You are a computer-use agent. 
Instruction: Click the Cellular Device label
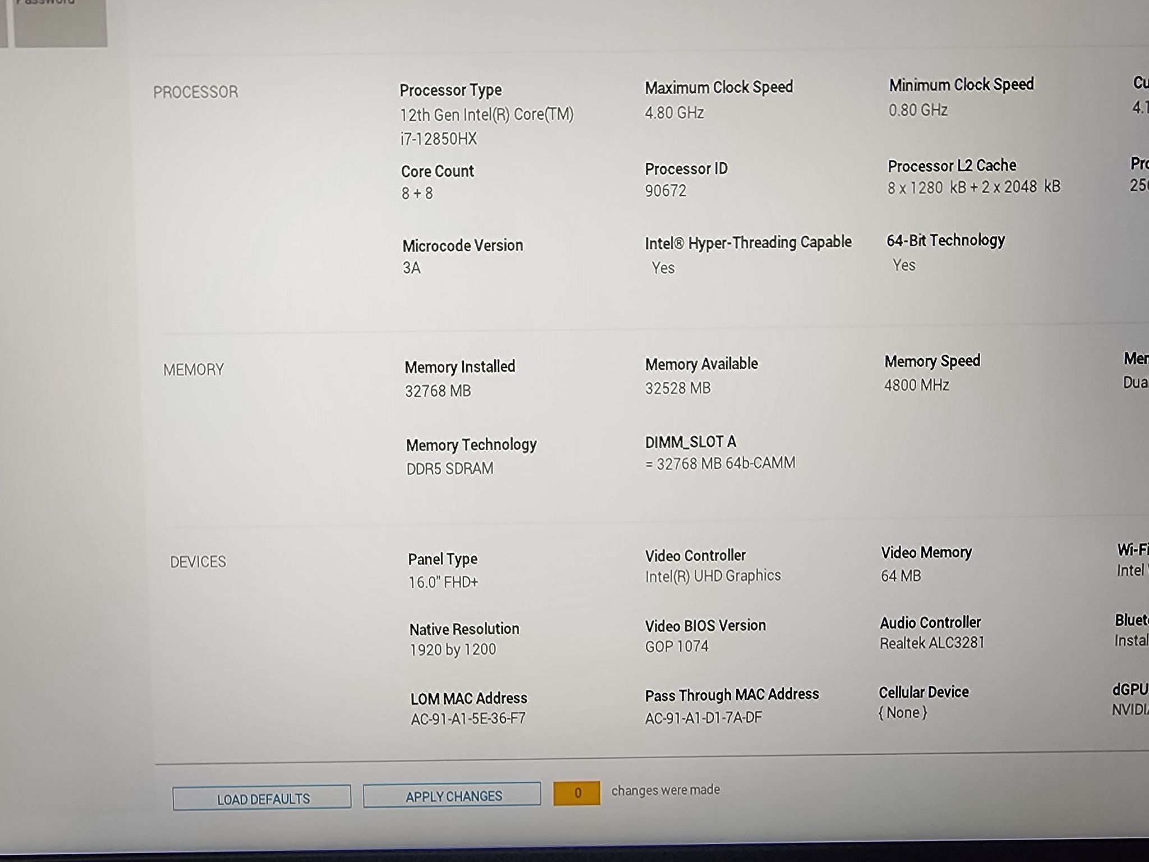click(923, 693)
